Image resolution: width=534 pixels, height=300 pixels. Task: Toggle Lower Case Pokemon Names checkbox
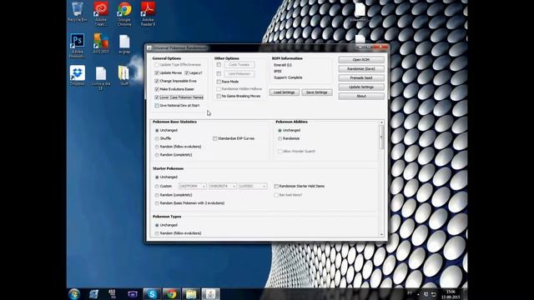157,97
